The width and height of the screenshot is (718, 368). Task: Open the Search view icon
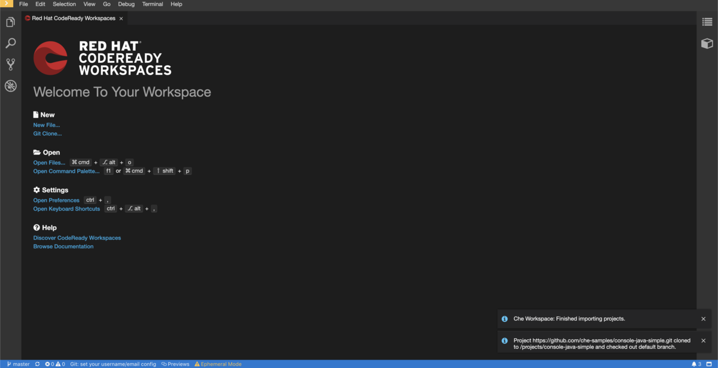[10, 43]
